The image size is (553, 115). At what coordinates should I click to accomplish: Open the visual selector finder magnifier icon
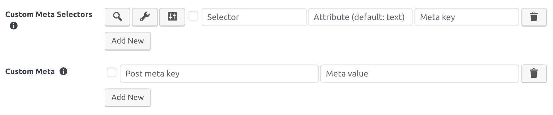[x=117, y=17]
